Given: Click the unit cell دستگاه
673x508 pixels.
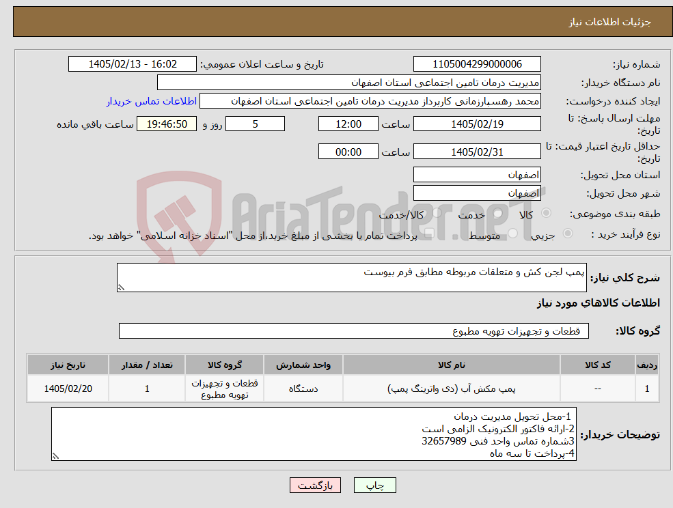Looking at the screenshot, I should click(x=303, y=389).
